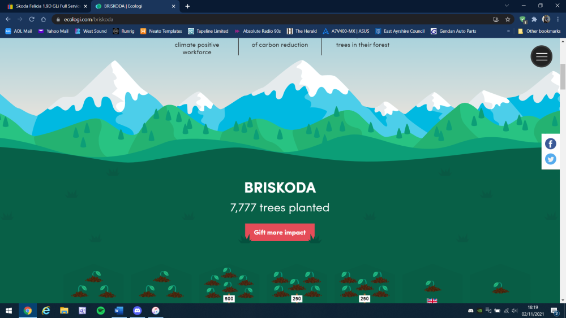Open a new browser tab
Image resolution: width=566 pixels, height=318 pixels.
pyautogui.click(x=187, y=6)
